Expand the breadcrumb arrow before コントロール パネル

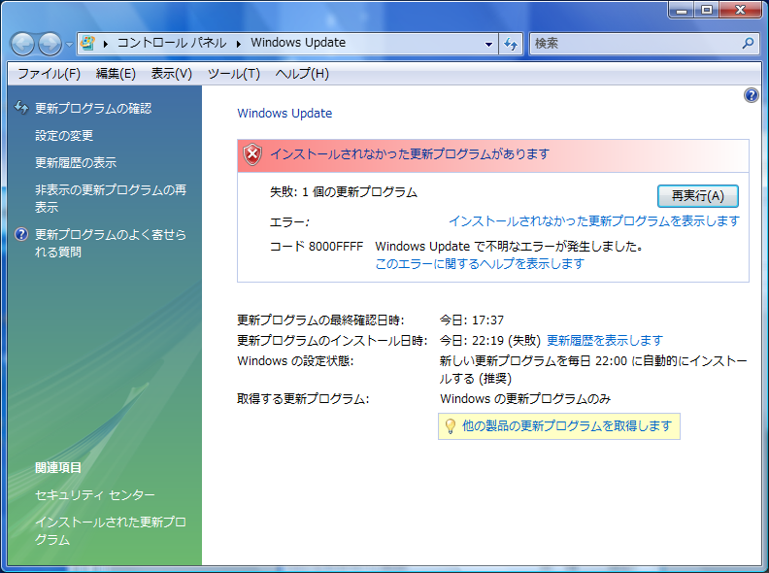106,44
